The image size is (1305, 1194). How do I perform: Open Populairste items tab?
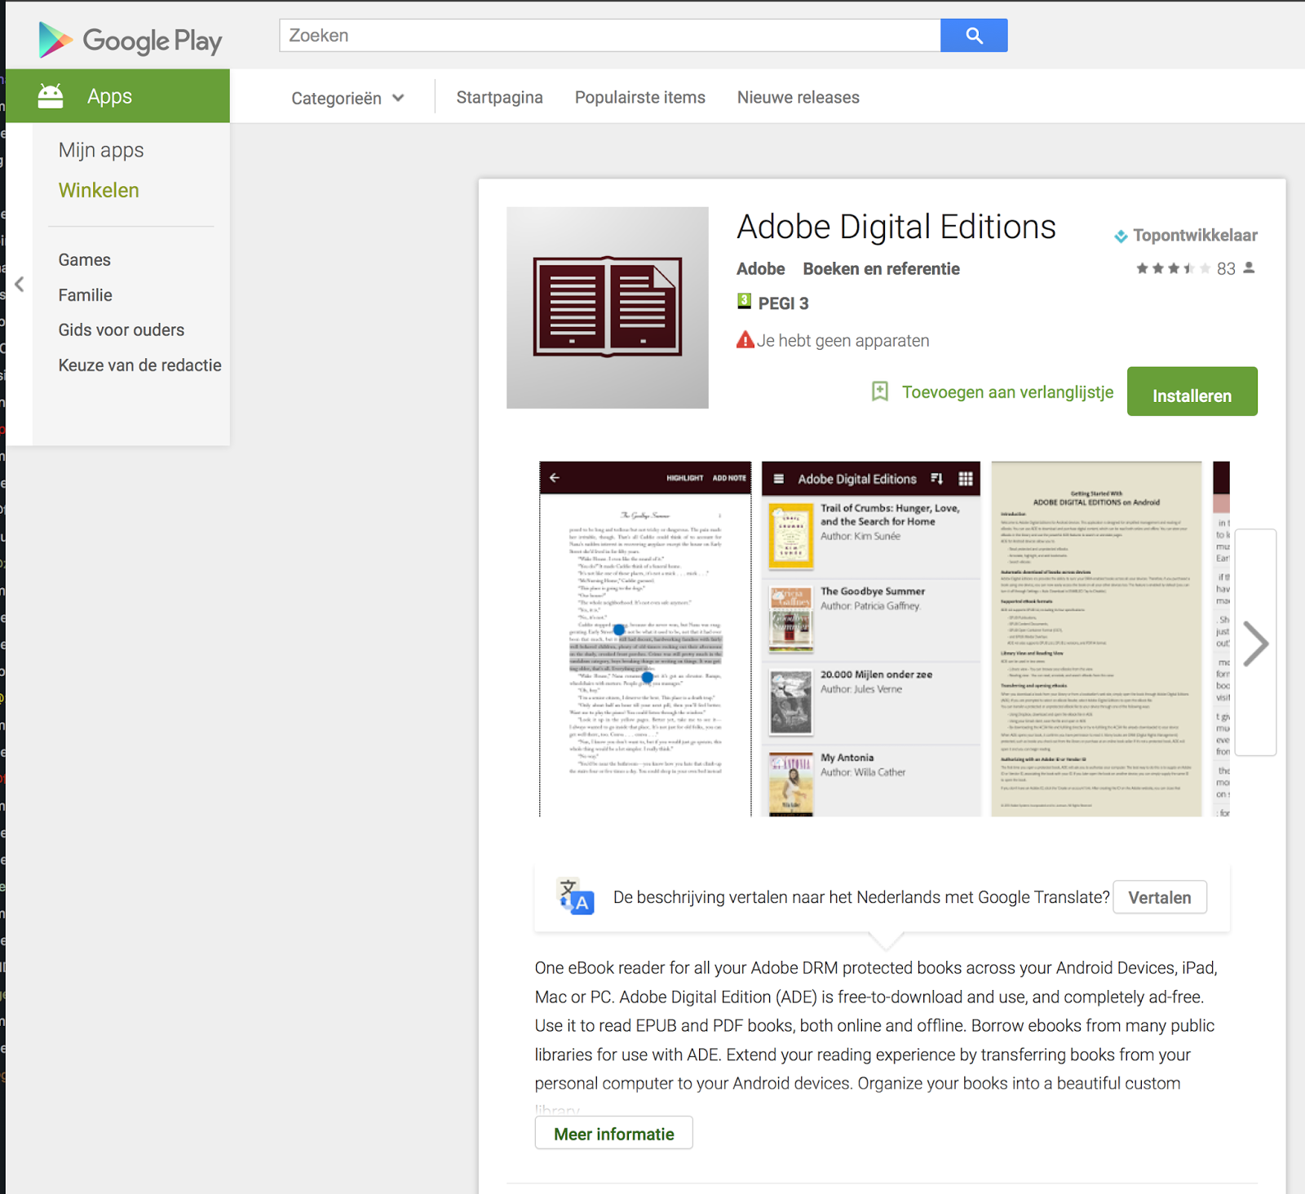click(x=640, y=97)
